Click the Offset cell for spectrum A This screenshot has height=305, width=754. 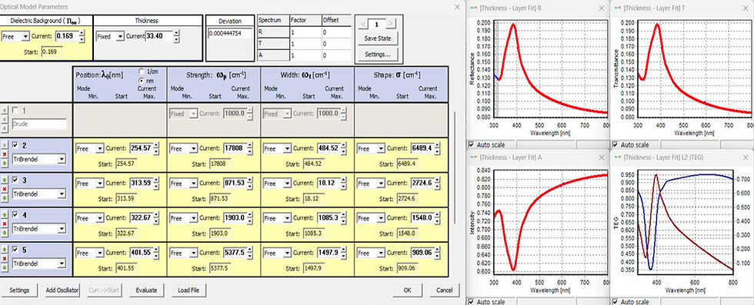coord(337,55)
